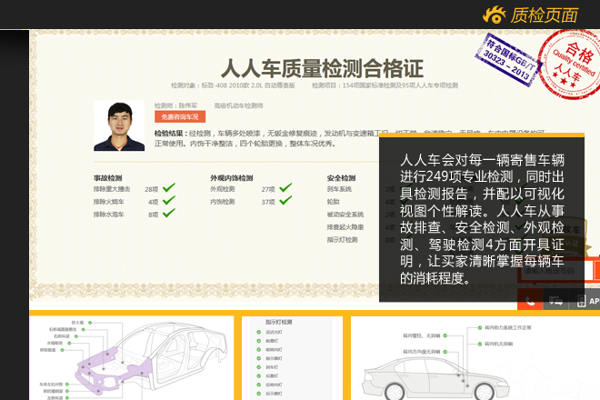This screenshot has width=600, height=400.
Task: Click the orange phone call icon
Action: [x=530, y=301]
